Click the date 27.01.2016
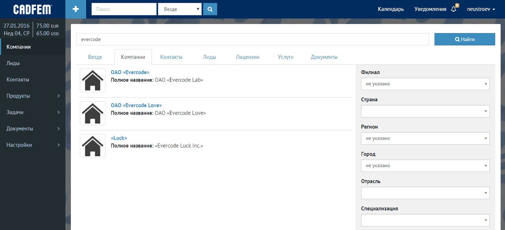 coord(16,26)
